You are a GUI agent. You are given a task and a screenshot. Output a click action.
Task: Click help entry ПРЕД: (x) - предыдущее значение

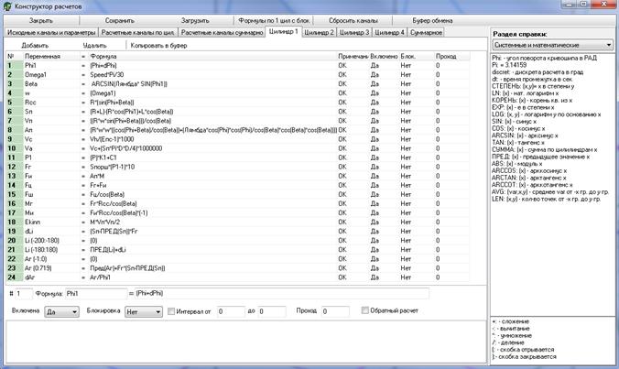[541, 157]
